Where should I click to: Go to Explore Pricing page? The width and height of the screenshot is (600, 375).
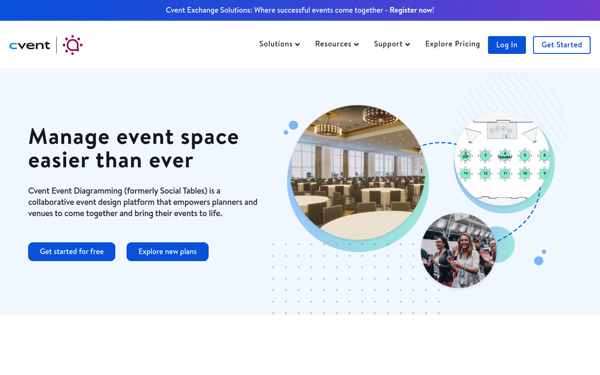pyautogui.click(x=453, y=44)
